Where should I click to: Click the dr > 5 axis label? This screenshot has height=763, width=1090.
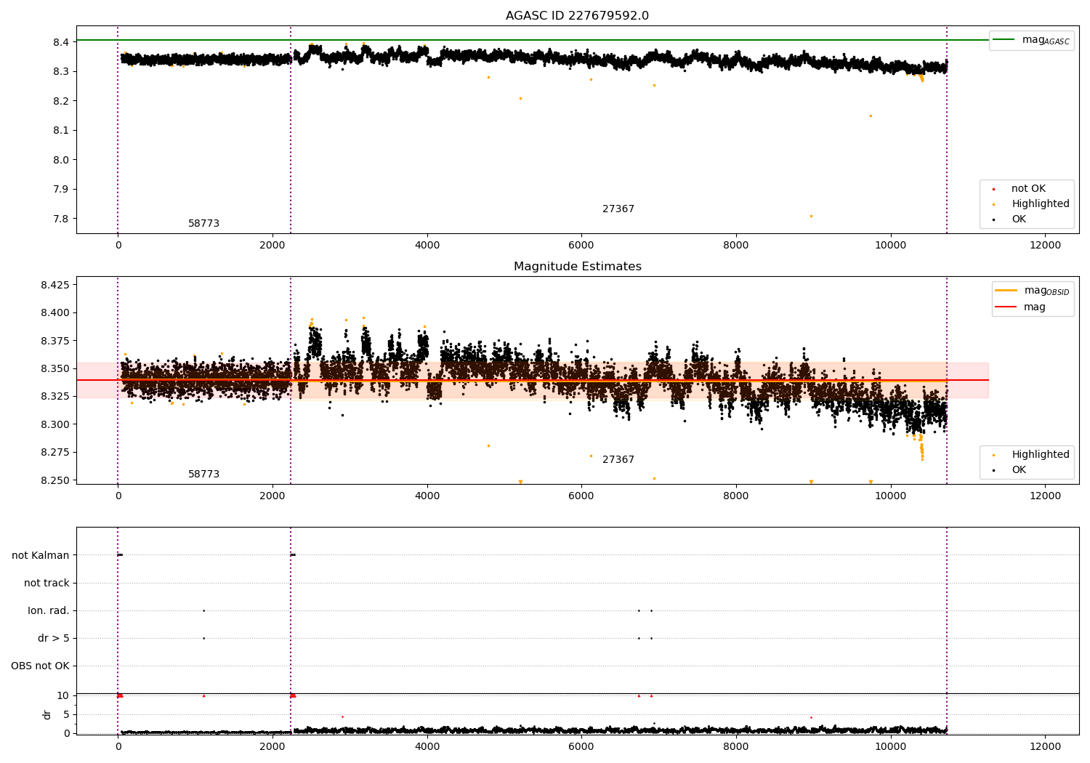[54, 638]
